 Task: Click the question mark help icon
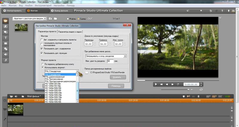click(x=222, y=11)
